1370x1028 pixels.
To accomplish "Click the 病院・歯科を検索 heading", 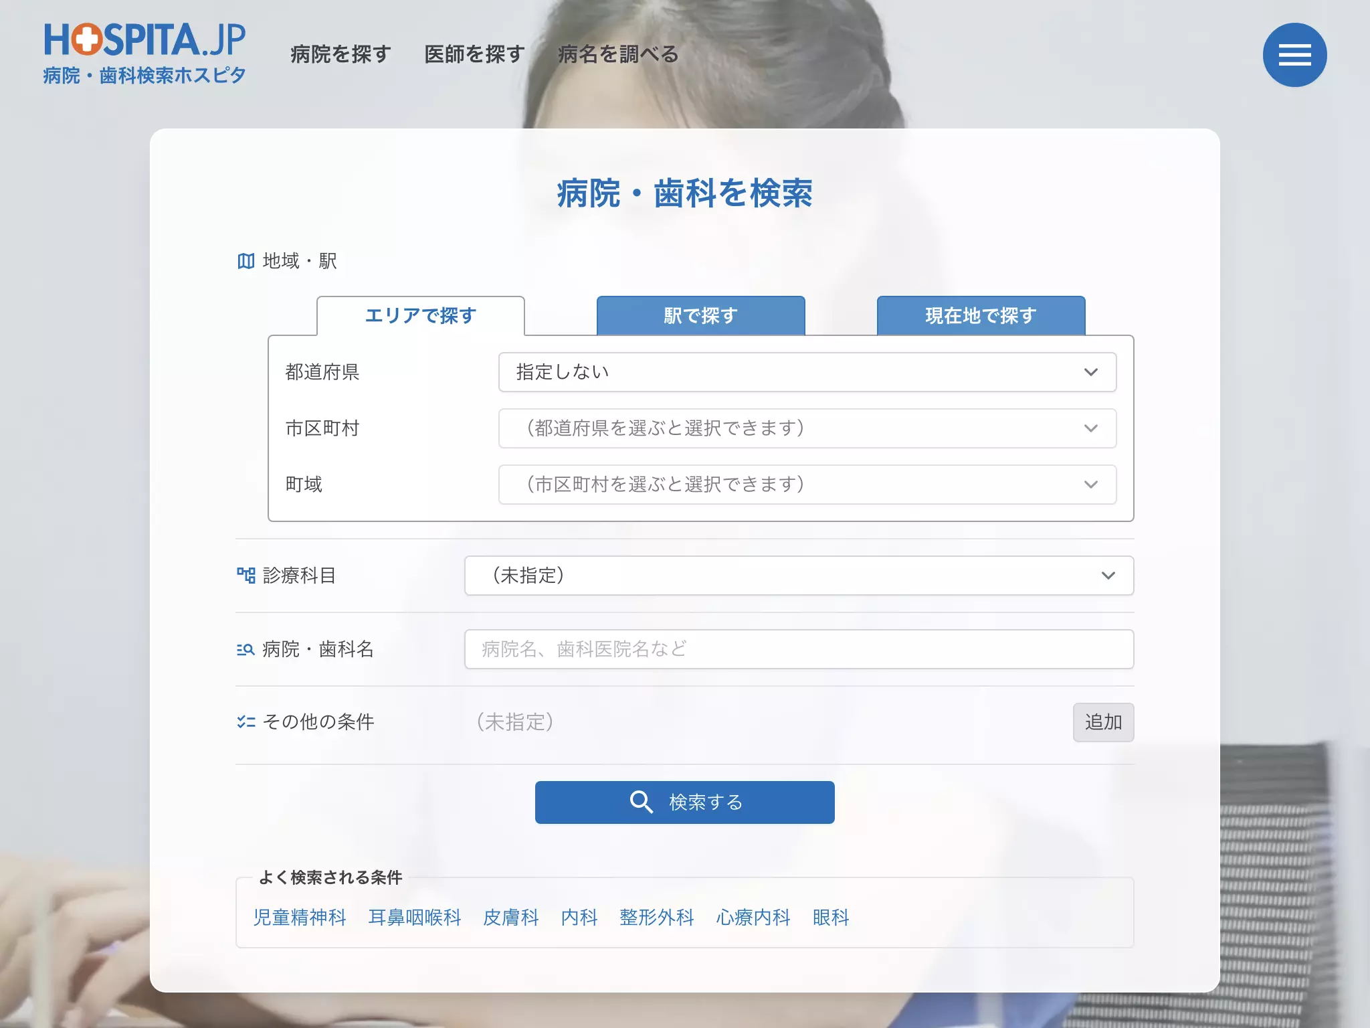I will click(684, 193).
